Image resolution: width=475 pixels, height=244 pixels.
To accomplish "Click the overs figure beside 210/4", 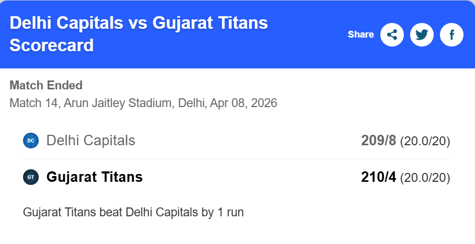I will point(425,178).
